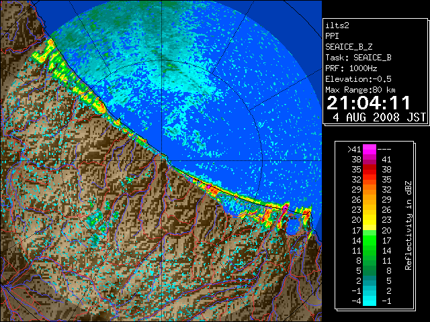Click the yellow '20' legend color band
Screen dimensions: 430x322
(x=370, y=220)
